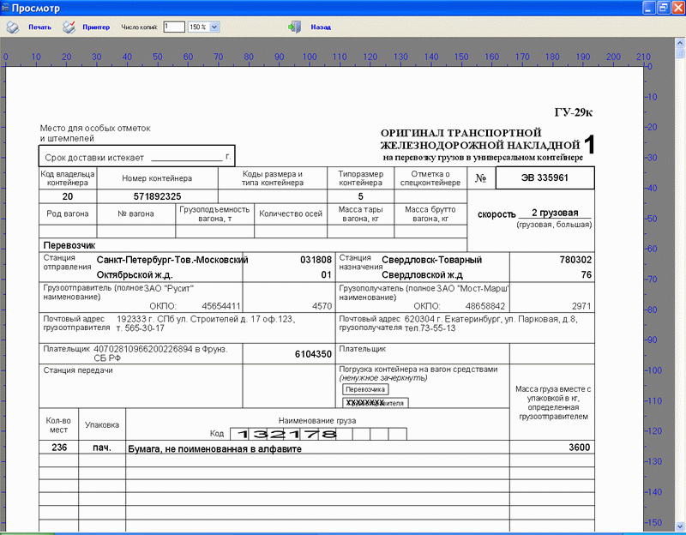Click the Октябрьской ж.д. text
The height and width of the screenshot is (535, 686).
pos(135,275)
